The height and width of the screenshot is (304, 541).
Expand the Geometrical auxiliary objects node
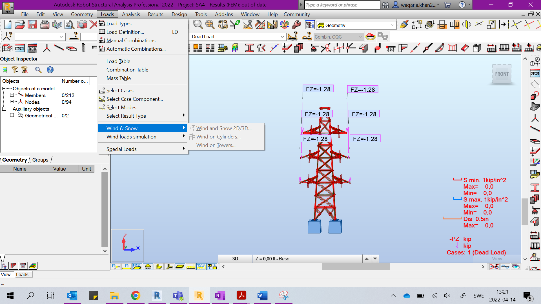click(12, 115)
